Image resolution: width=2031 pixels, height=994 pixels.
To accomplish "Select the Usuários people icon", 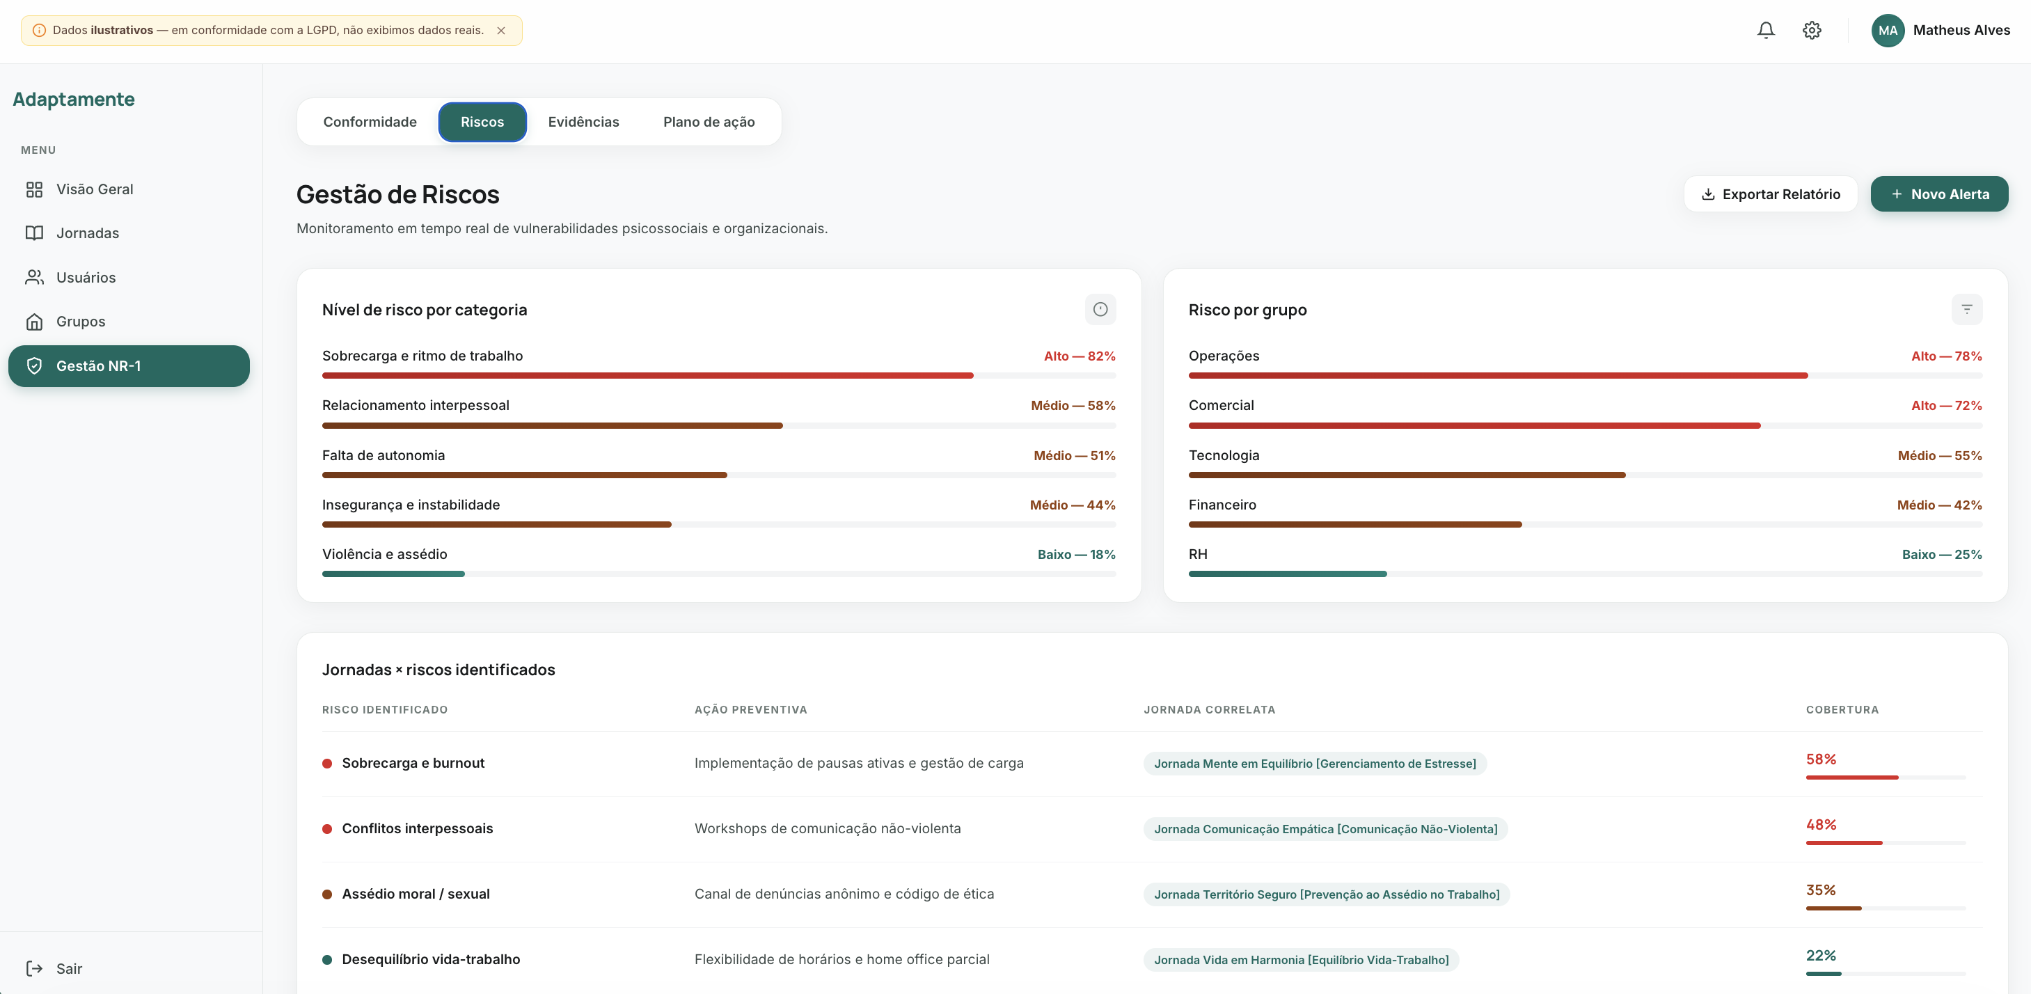I will click(x=34, y=278).
